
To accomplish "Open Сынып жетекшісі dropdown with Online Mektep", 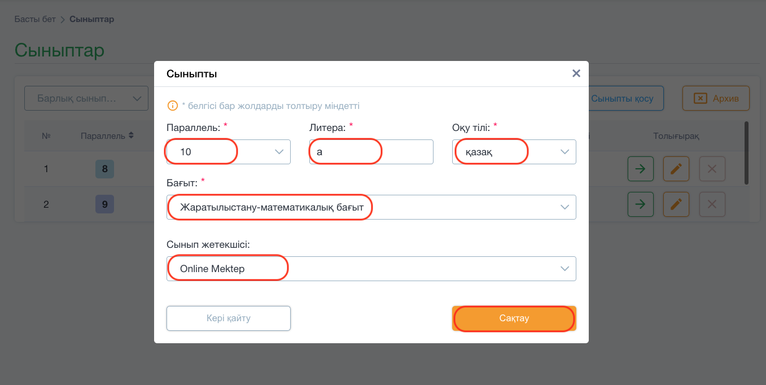I will click(371, 269).
